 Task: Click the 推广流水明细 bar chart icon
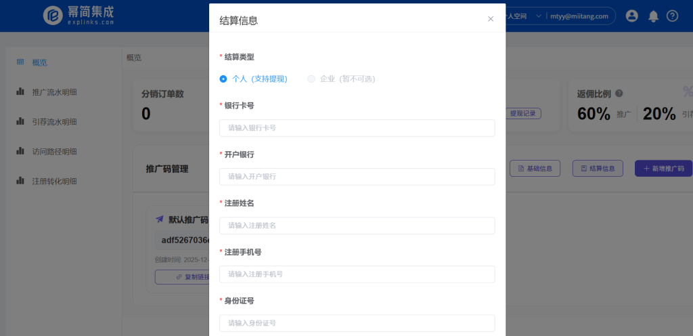(x=20, y=91)
